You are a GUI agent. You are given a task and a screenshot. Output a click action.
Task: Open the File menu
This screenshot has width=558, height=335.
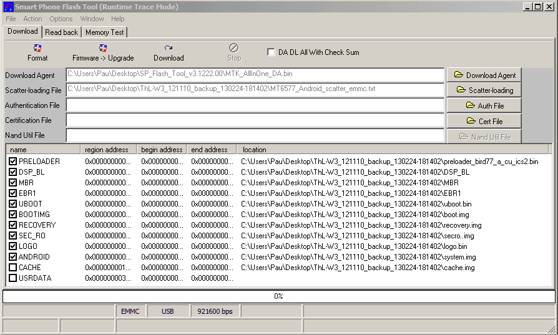[11, 19]
